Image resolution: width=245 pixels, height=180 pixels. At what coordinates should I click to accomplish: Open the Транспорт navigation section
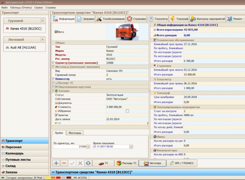click(x=25, y=141)
